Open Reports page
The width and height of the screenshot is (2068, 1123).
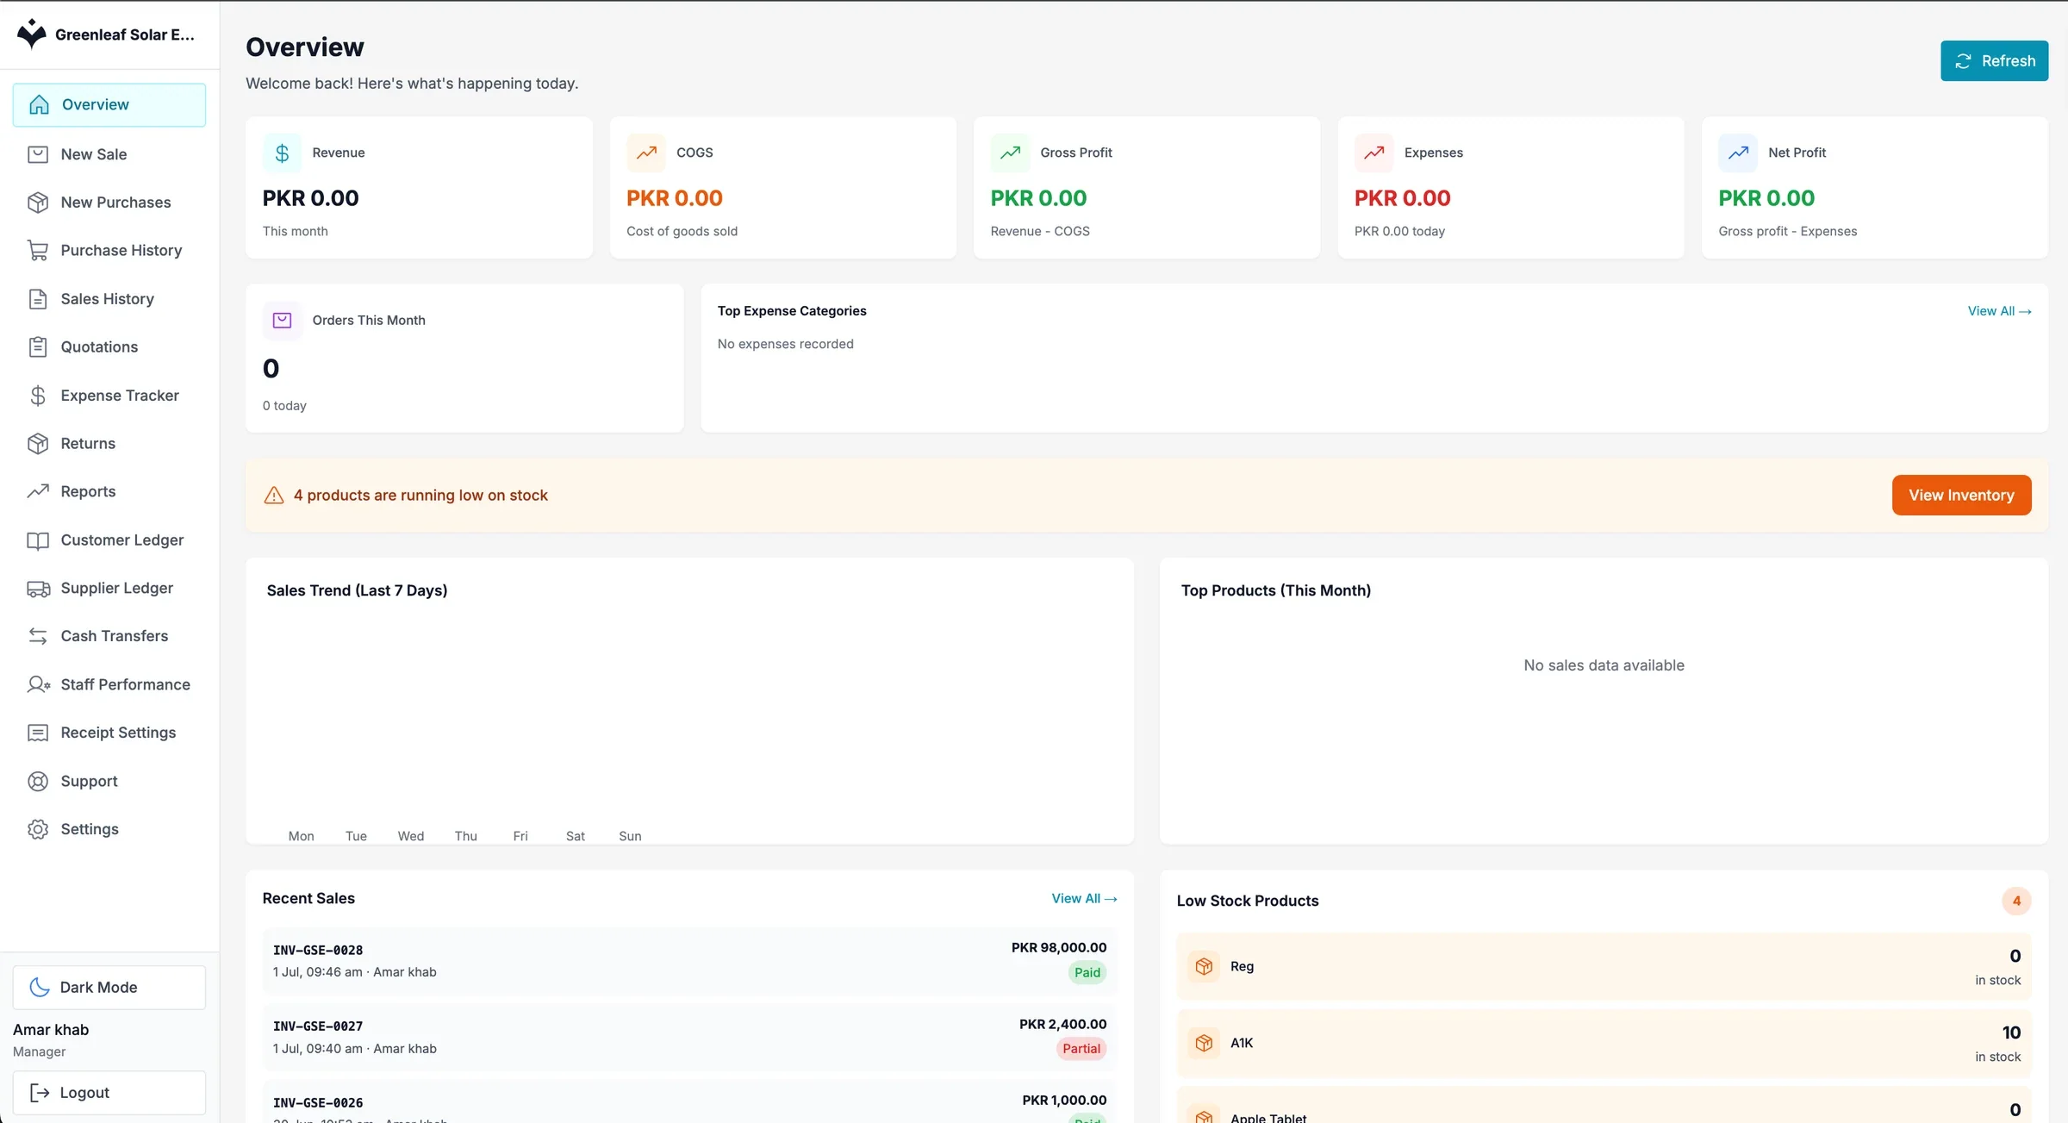point(109,491)
